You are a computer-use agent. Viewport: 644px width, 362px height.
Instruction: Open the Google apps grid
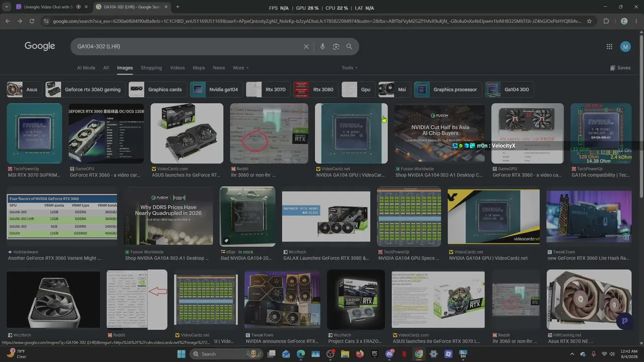609,47
